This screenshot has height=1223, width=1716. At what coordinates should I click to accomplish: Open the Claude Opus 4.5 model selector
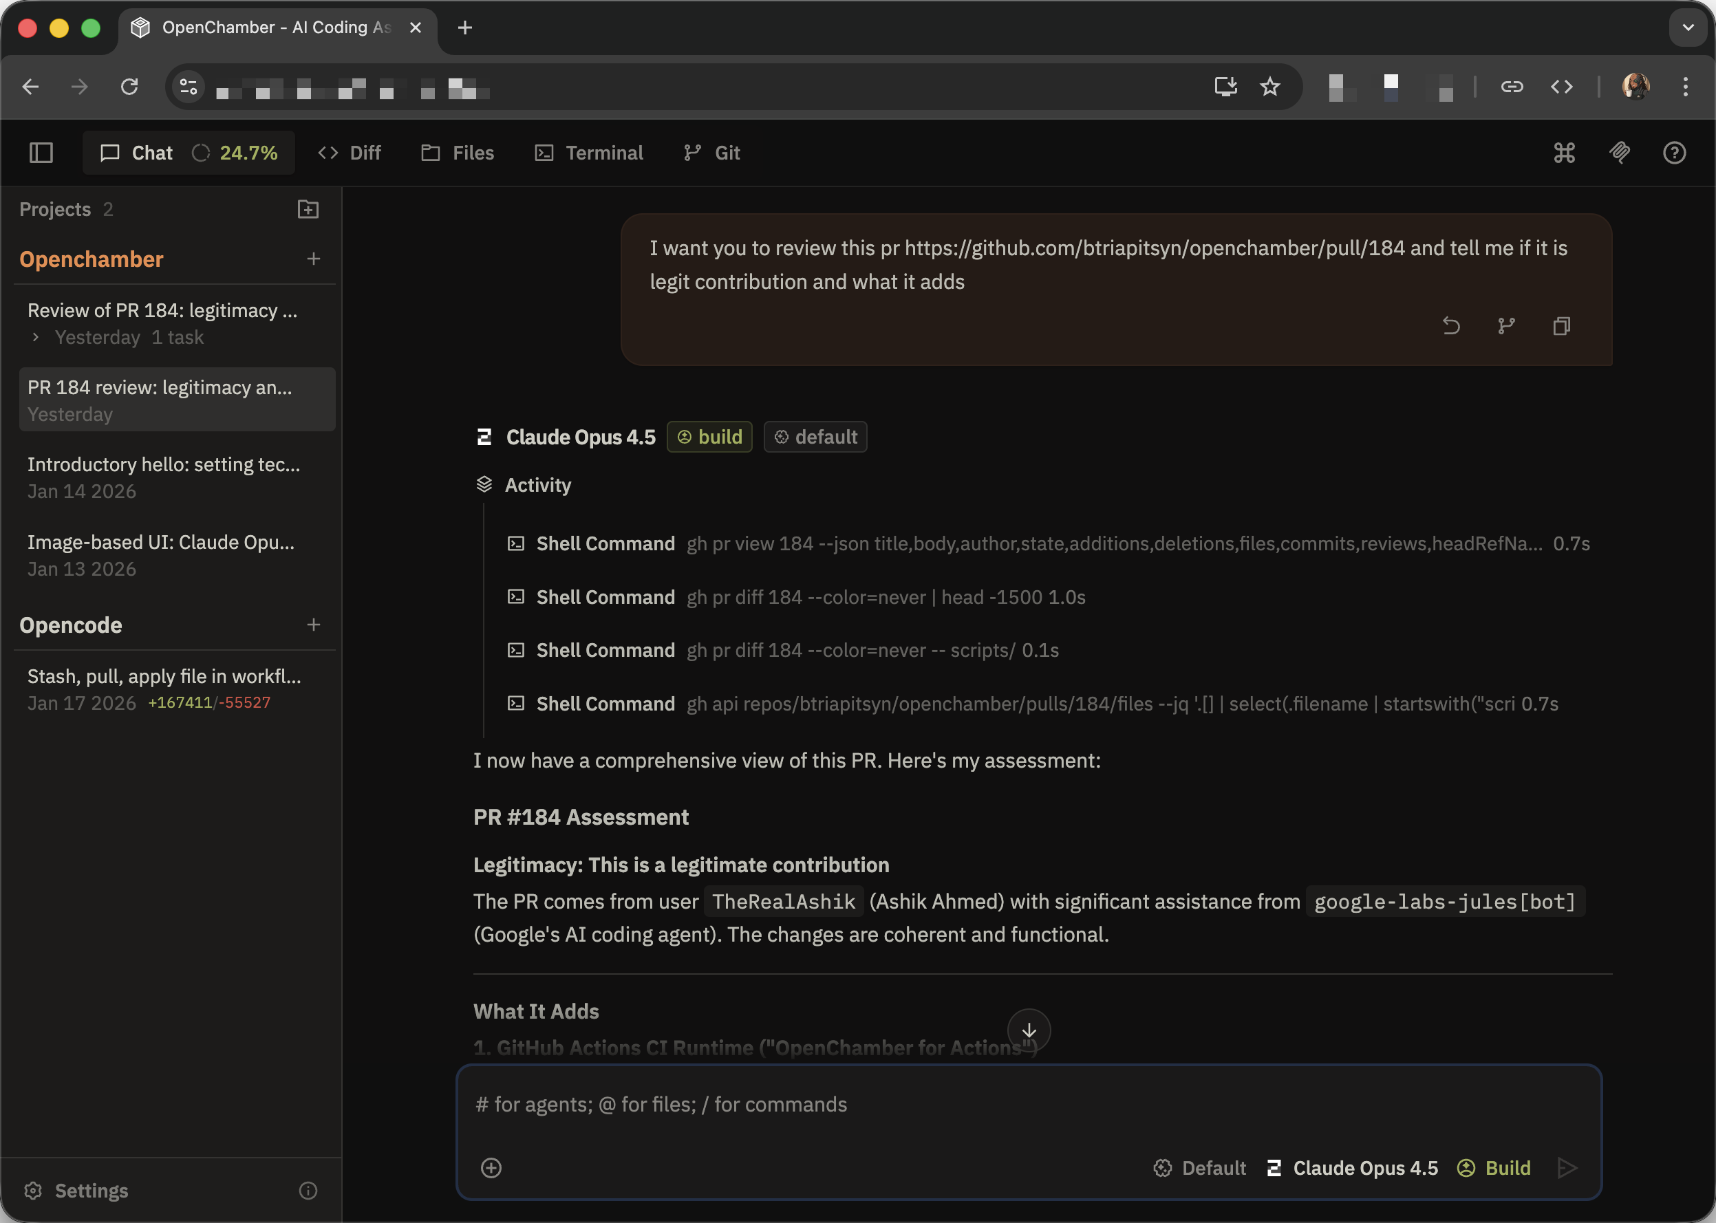click(1352, 1168)
